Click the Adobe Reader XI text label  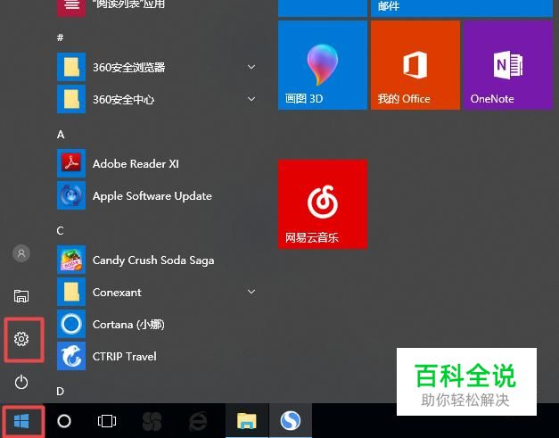[136, 164]
